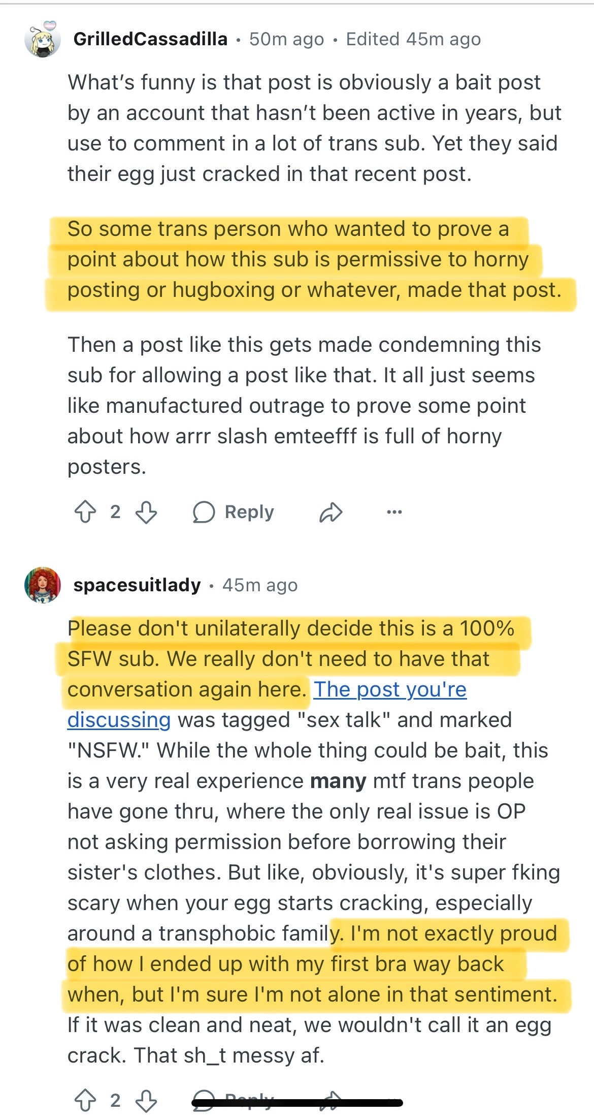Tap the "50m ago" timestamp

tap(286, 39)
